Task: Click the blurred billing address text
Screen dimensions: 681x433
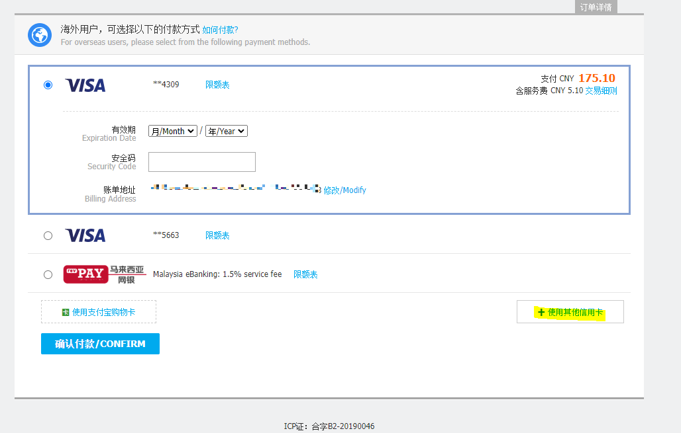Action: (x=236, y=187)
